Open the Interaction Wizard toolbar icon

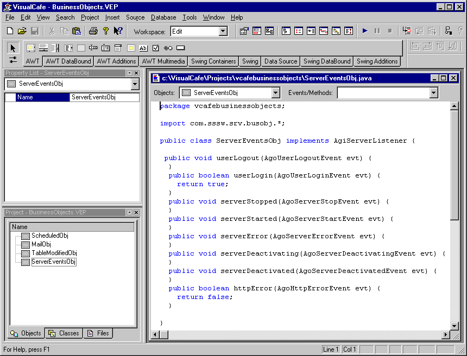[x=448, y=31]
